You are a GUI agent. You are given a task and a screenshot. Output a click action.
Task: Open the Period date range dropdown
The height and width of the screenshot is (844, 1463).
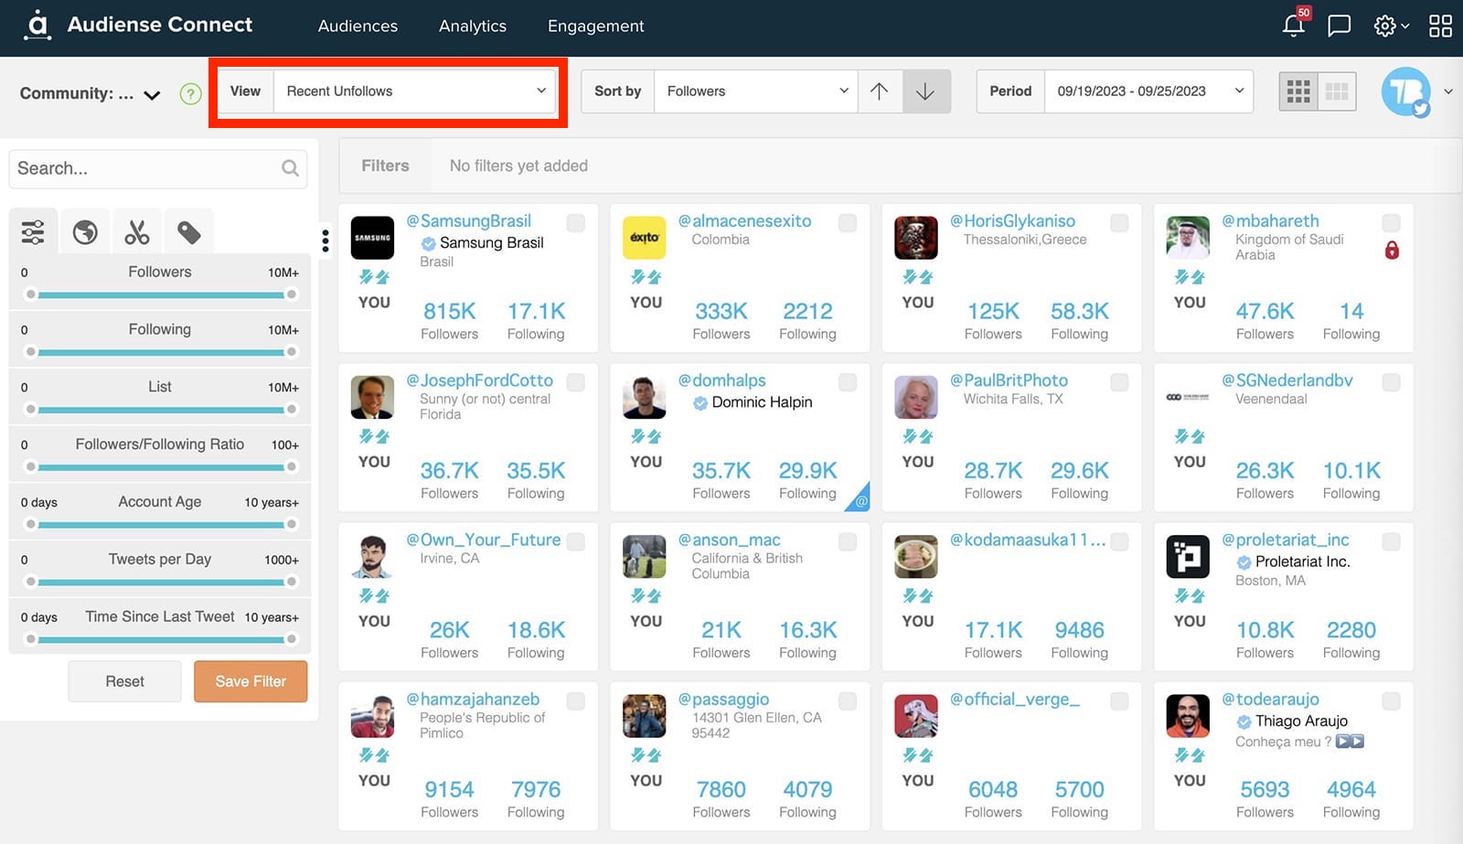tap(1148, 91)
